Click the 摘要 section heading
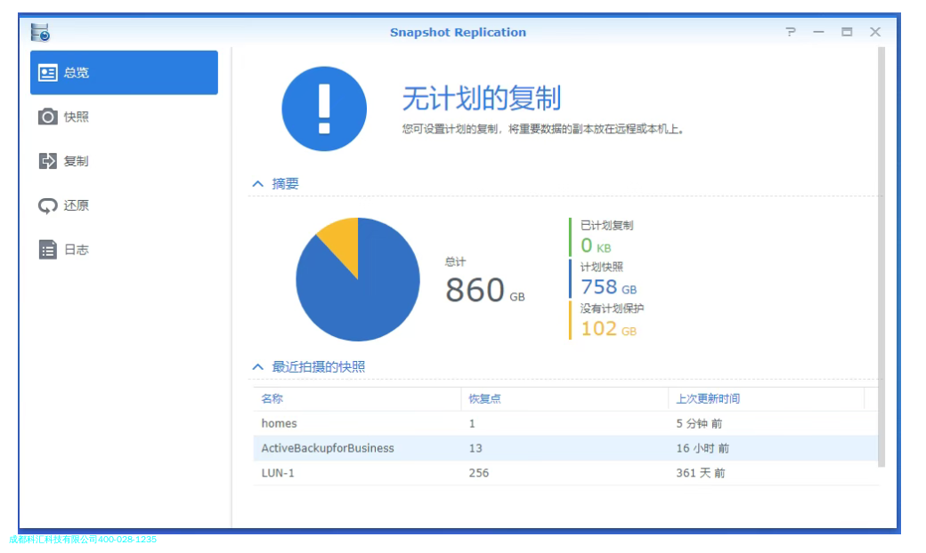The height and width of the screenshot is (553, 926). (x=285, y=184)
